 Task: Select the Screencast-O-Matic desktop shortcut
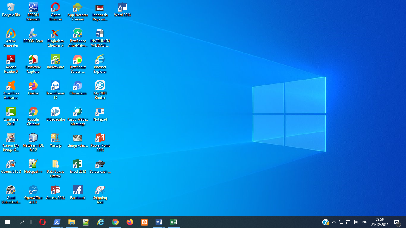(x=100, y=166)
